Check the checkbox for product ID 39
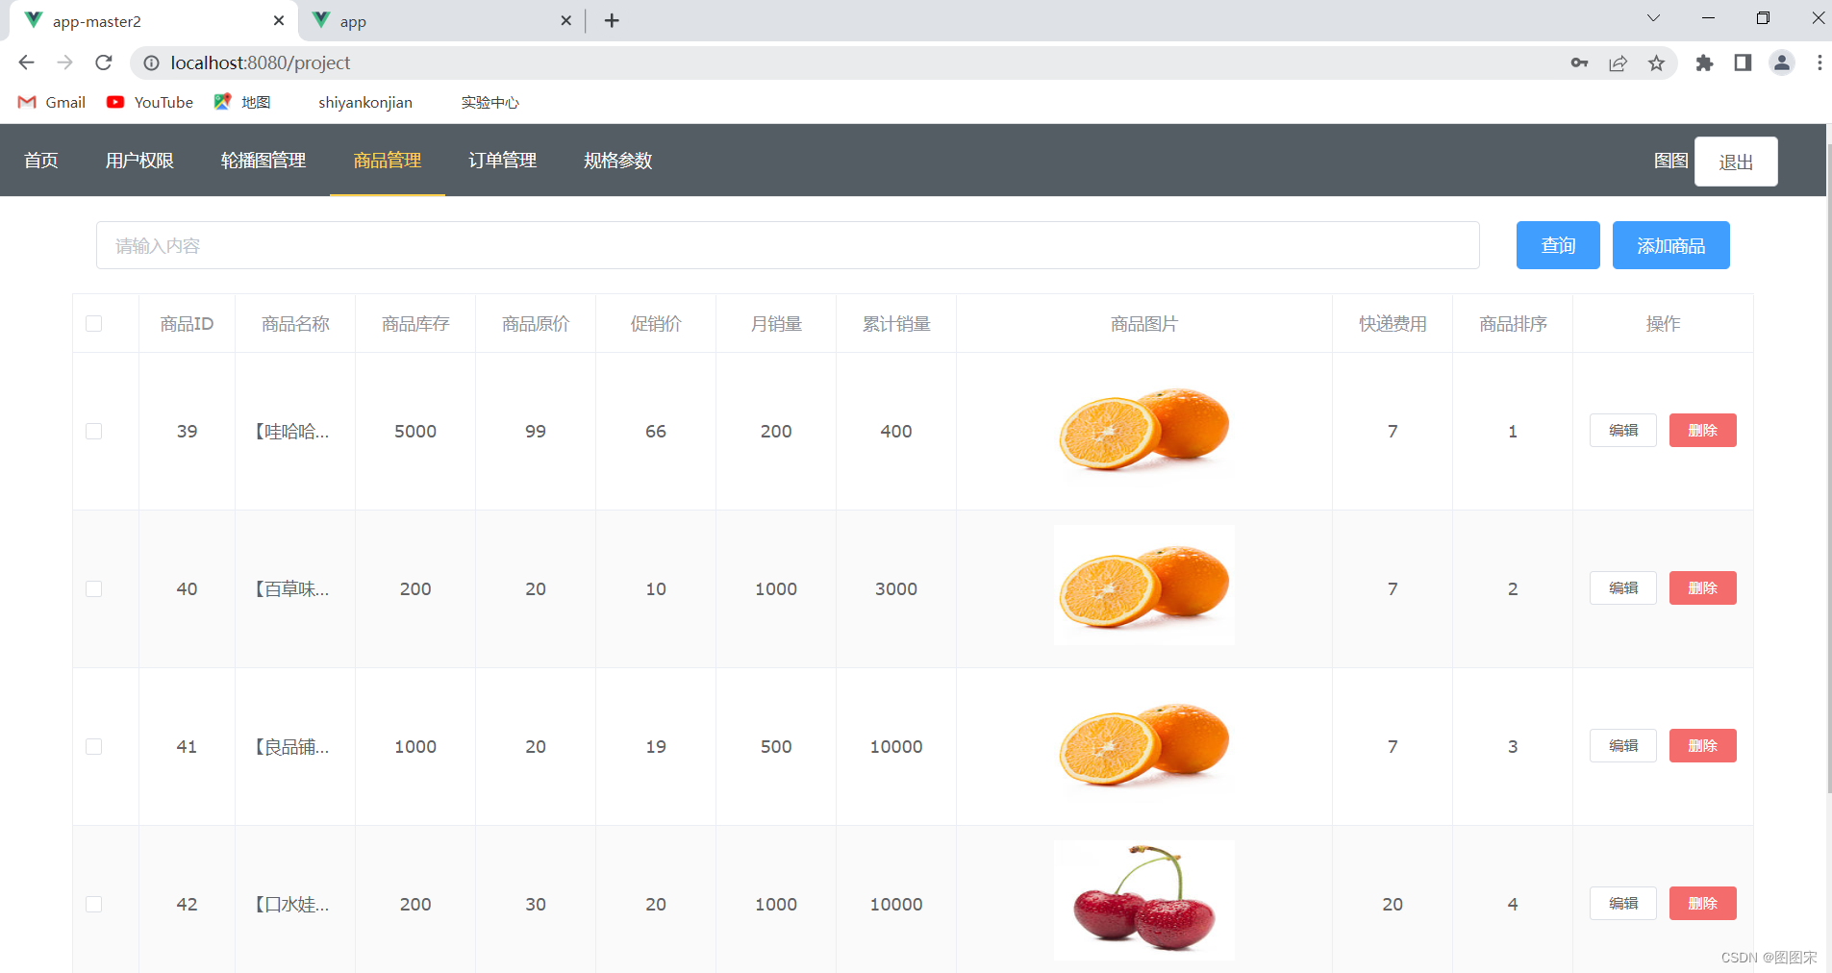 pos(92,431)
